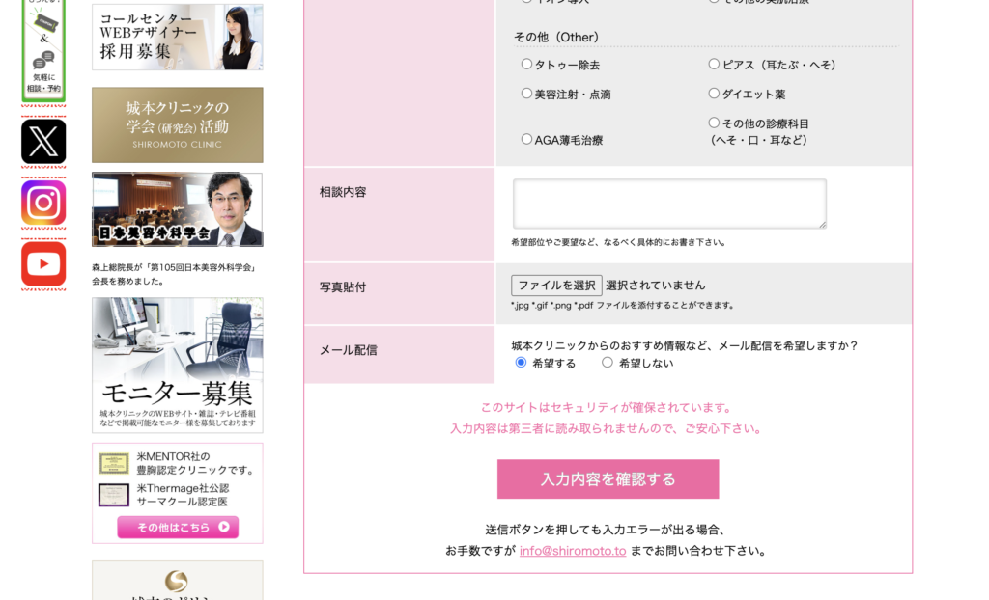Select the 美容注射・点滴 option
989x600 pixels.
pyautogui.click(x=526, y=93)
